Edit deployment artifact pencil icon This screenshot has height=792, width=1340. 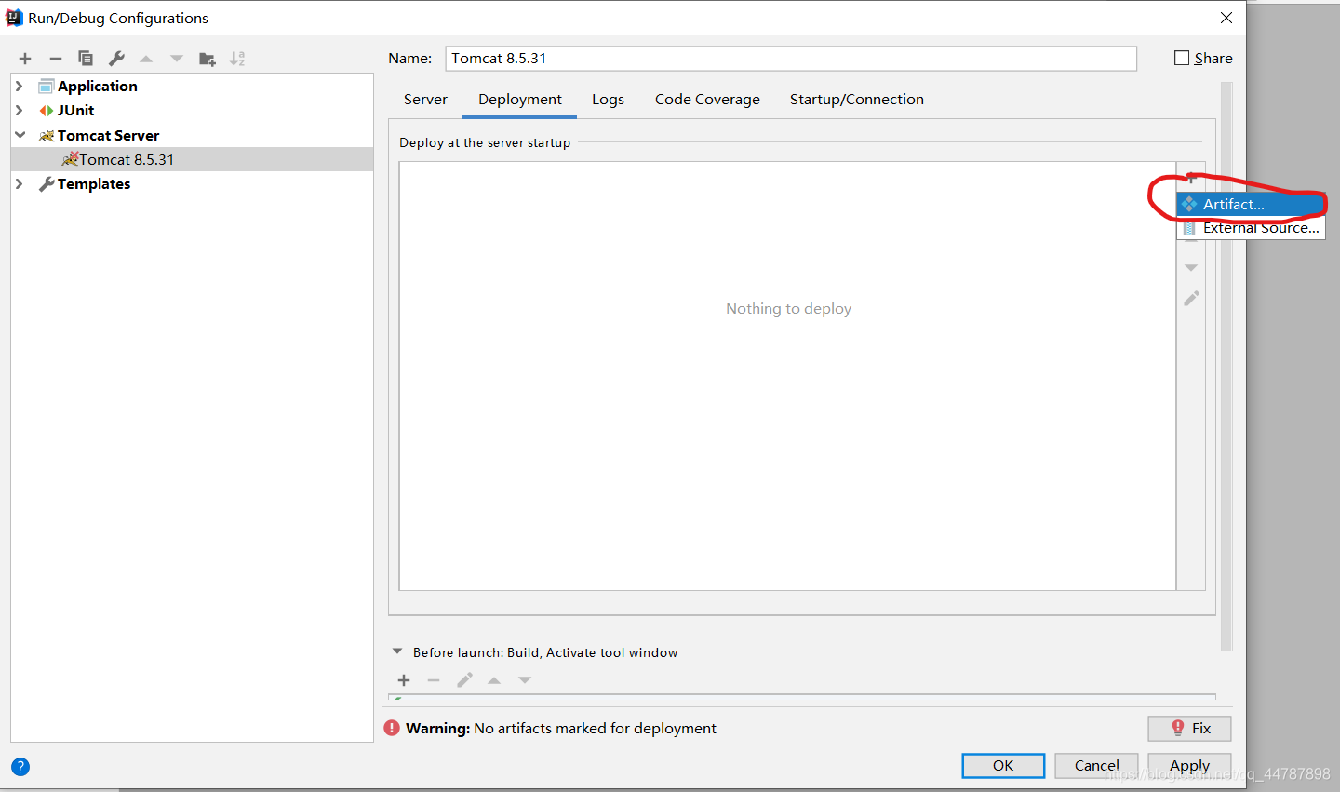click(x=1191, y=299)
